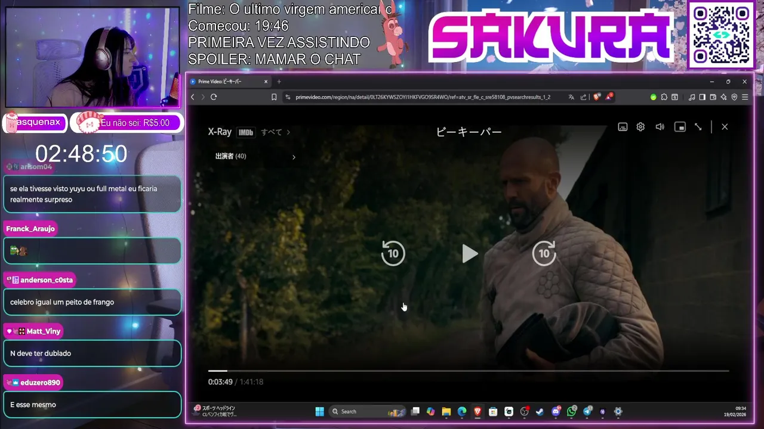Click the chevron next to 出演者 row
The height and width of the screenshot is (429, 764).
(x=294, y=157)
